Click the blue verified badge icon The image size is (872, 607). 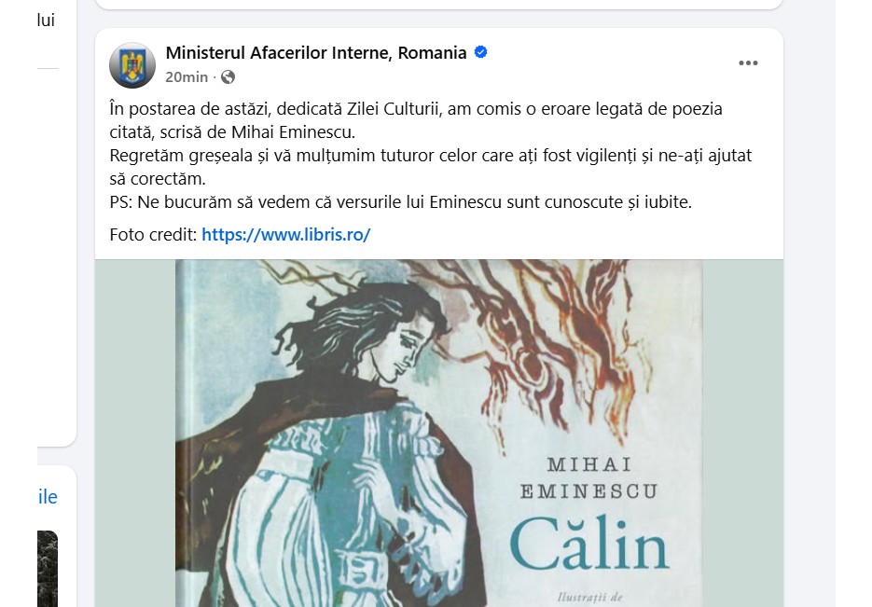[x=480, y=52]
